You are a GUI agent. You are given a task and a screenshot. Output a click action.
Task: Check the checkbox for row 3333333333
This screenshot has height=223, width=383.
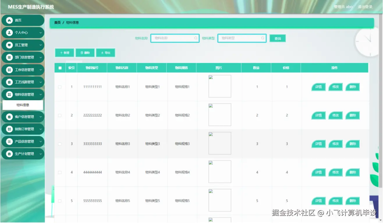(x=60, y=144)
